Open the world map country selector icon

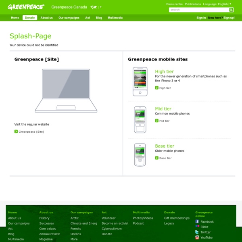(x=94, y=7)
